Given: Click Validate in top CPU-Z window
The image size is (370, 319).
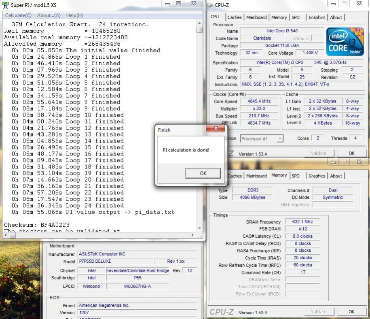Looking at the screenshot, I should (x=319, y=153).
